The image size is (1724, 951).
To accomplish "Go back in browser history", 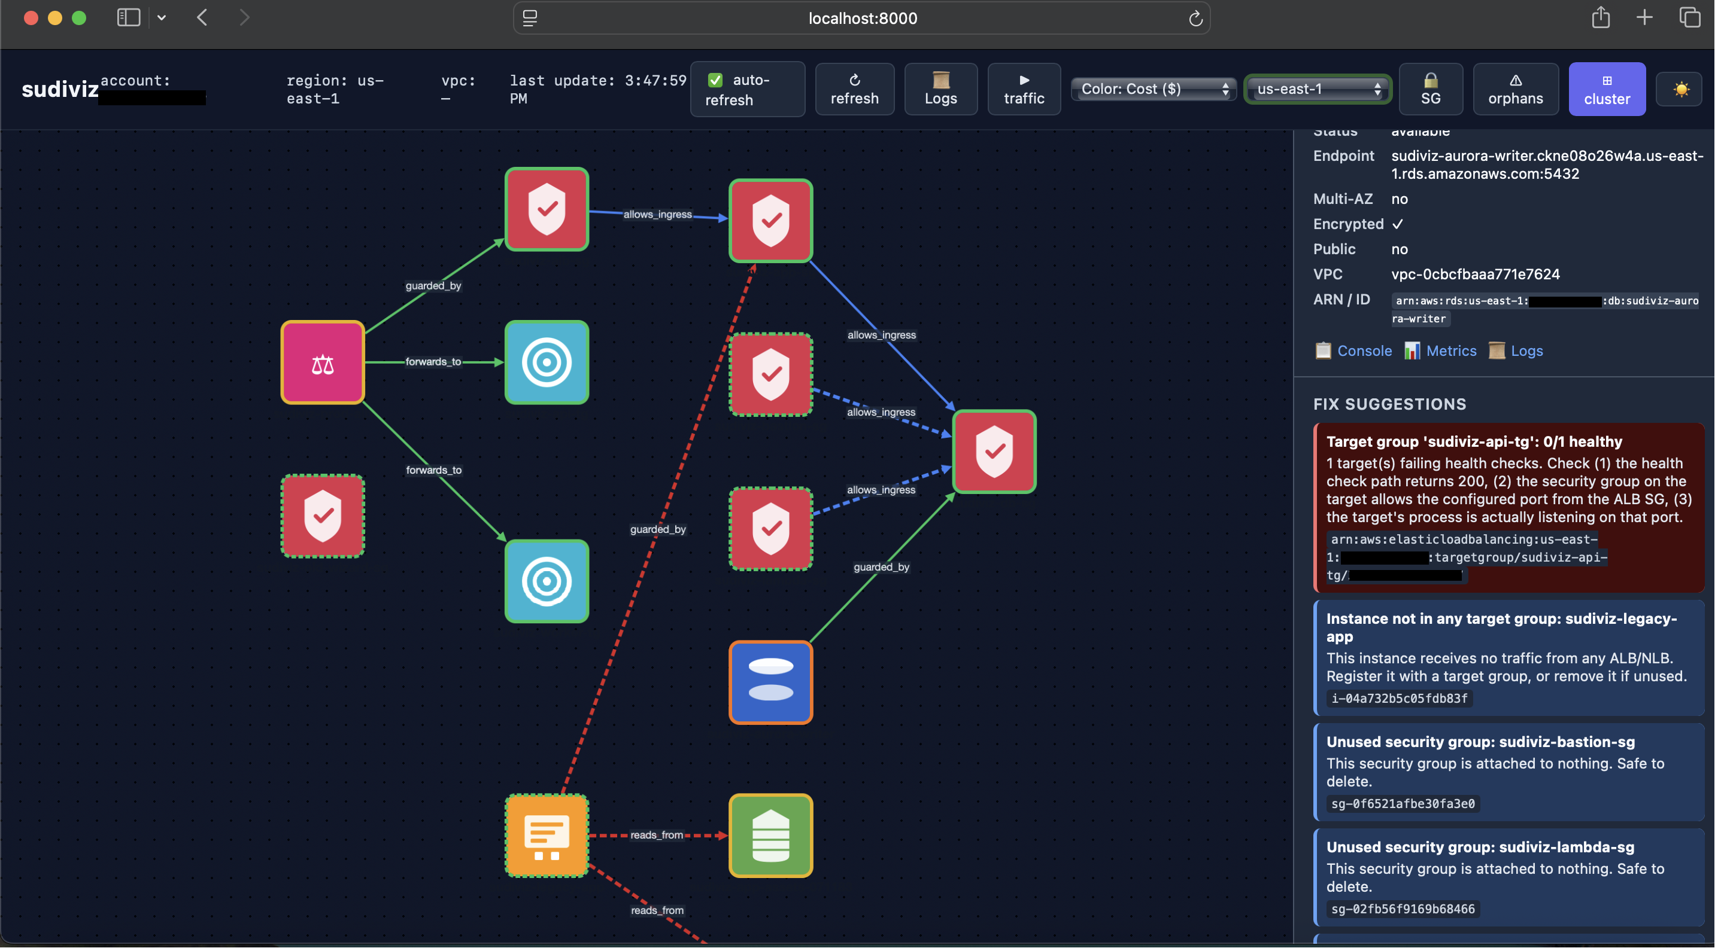I will click(x=202, y=17).
